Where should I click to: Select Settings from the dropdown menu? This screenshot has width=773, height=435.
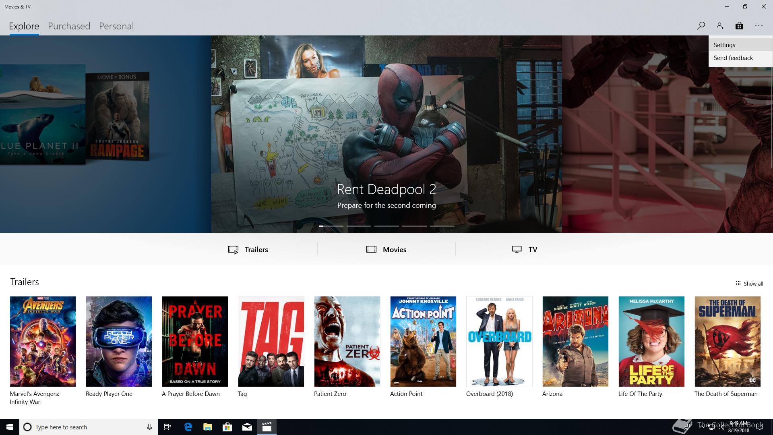[x=740, y=45]
